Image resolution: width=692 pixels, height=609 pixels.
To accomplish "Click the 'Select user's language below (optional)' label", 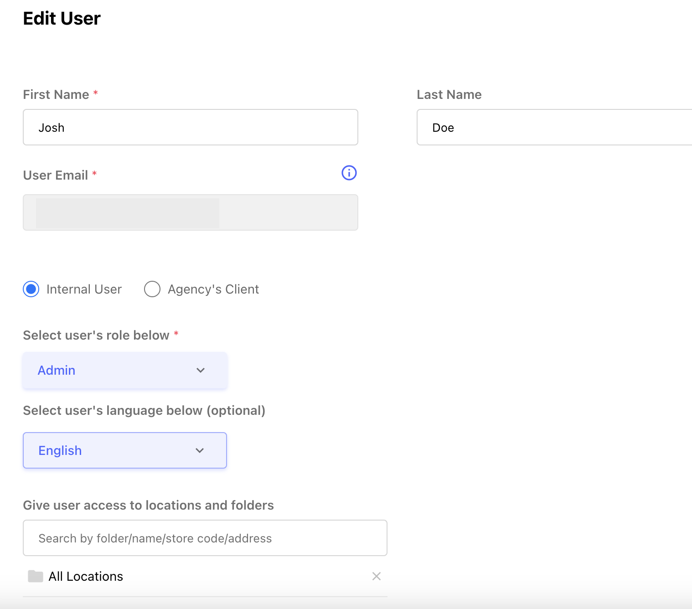I will 144,410.
